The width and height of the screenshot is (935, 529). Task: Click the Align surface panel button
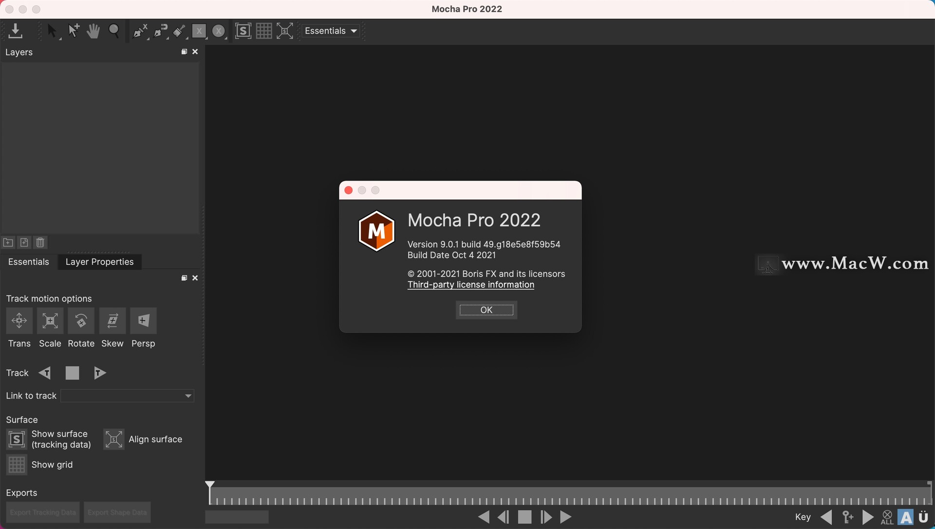113,439
